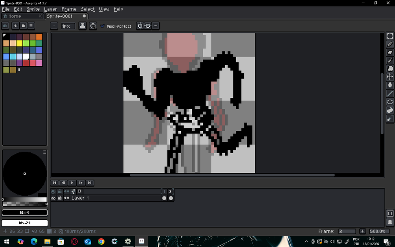Pick the orange palette swatch

[x=39, y=37]
